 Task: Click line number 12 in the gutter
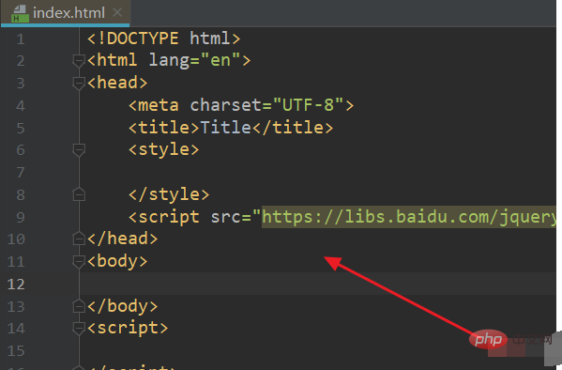pos(16,285)
